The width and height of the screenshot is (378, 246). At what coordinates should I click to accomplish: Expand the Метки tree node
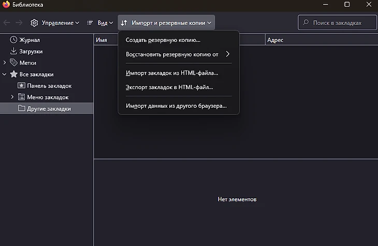5,63
